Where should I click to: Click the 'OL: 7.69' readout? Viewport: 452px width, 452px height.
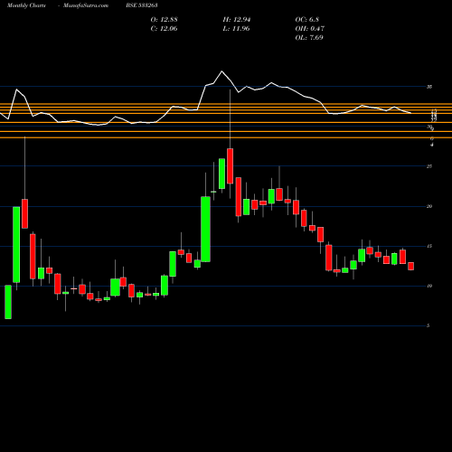click(x=309, y=38)
